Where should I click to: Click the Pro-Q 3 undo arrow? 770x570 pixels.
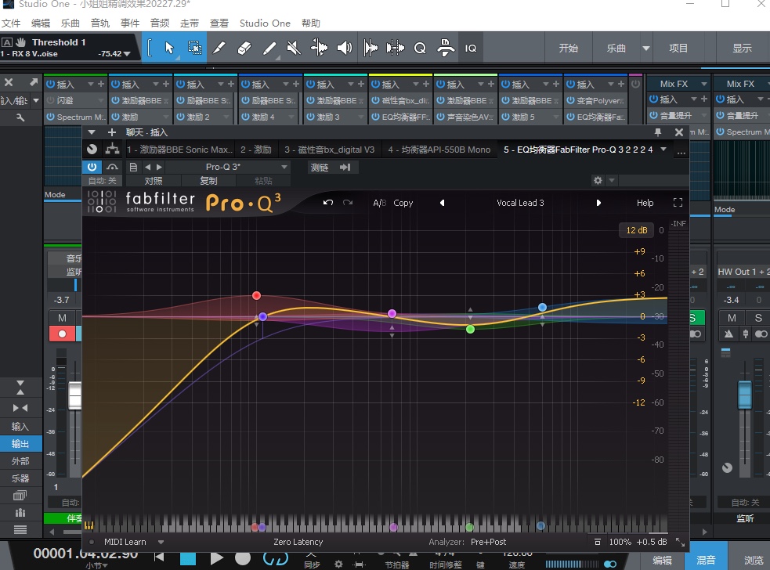(328, 203)
